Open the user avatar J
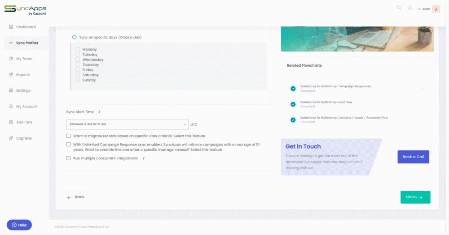Image resolution: width=449 pixels, height=235 pixels. (x=436, y=9)
